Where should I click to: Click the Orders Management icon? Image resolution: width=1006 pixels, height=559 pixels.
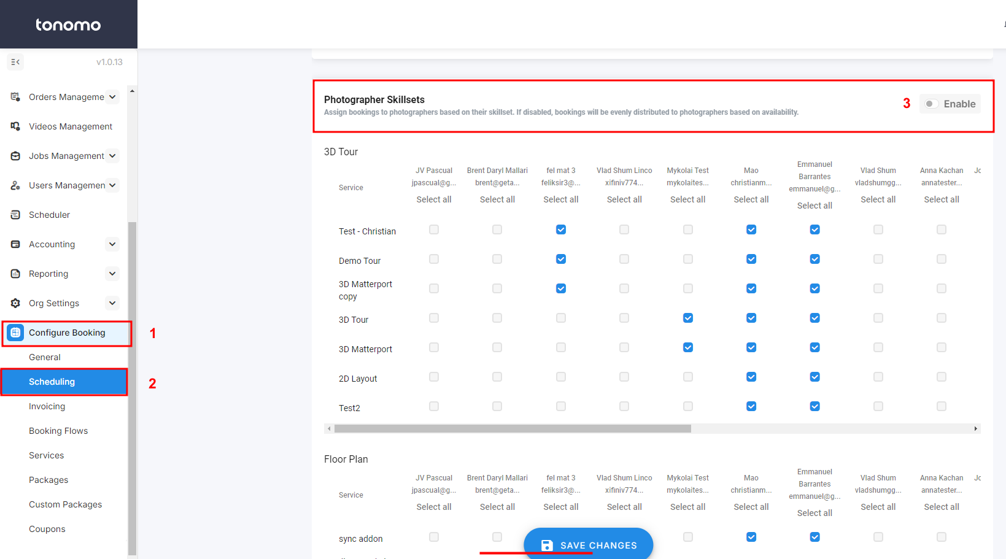(x=15, y=97)
